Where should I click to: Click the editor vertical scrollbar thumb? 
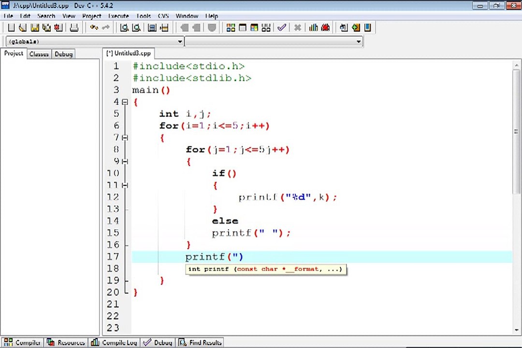point(516,131)
